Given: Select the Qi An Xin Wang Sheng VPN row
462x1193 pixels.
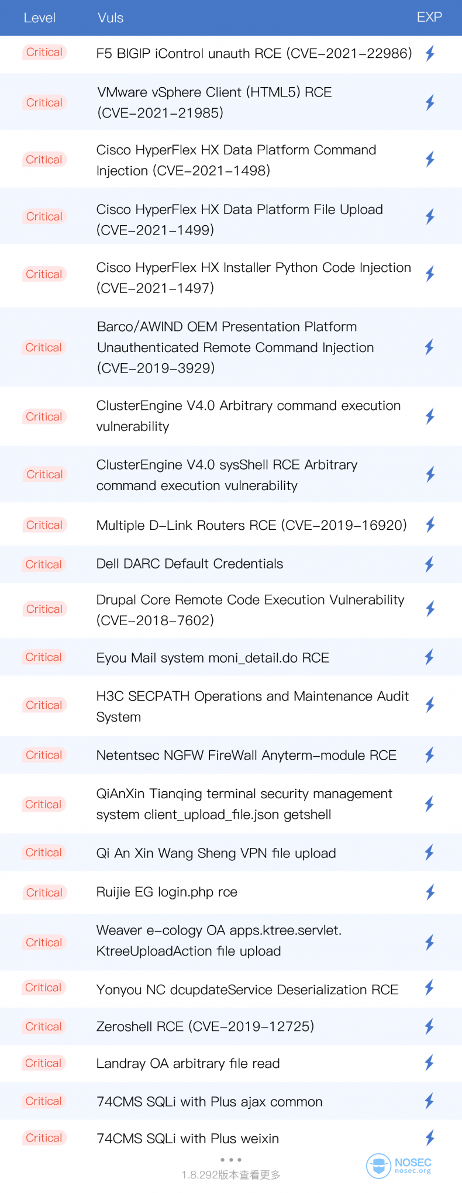Looking at the screenshot, I should click(231, 853).
